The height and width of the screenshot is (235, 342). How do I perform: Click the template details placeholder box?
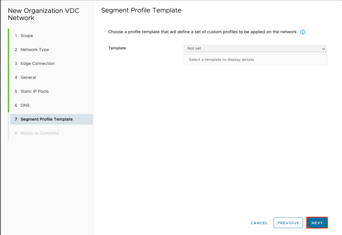255,60
